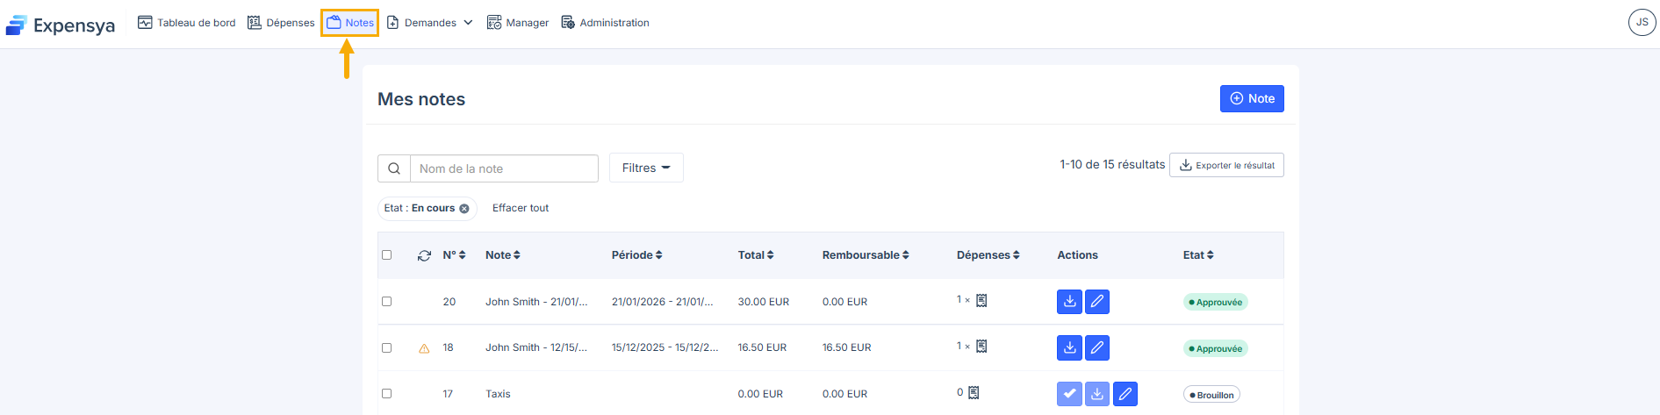This screenshot has height=415, width=1660.
Task: Open note John Smith - 12/15/...
Action: pyautogui.click(x=536, y=347)
